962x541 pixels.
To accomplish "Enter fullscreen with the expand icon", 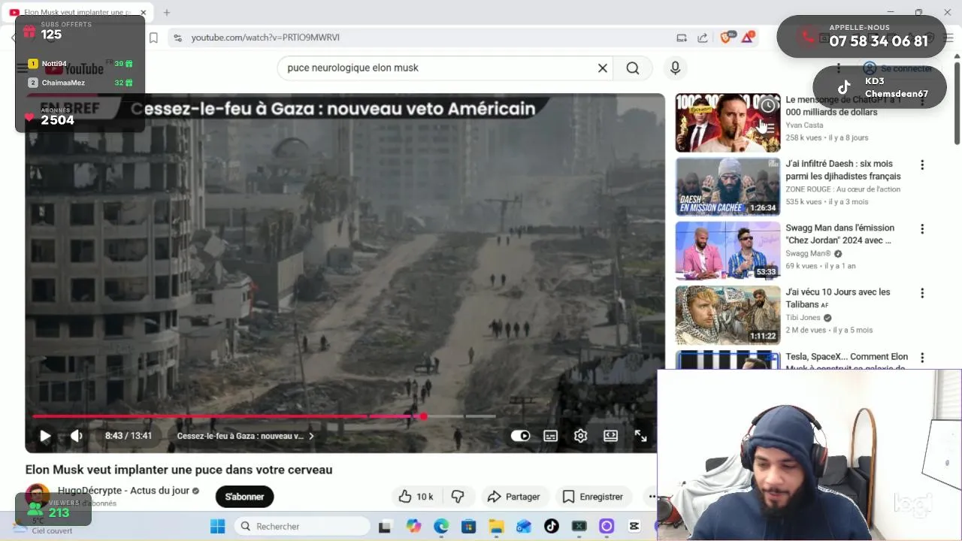I will (x=640, y=436).
